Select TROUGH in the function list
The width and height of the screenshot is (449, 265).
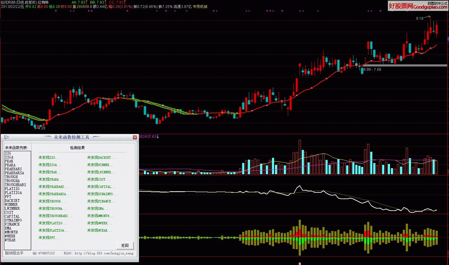click(11, 177)
